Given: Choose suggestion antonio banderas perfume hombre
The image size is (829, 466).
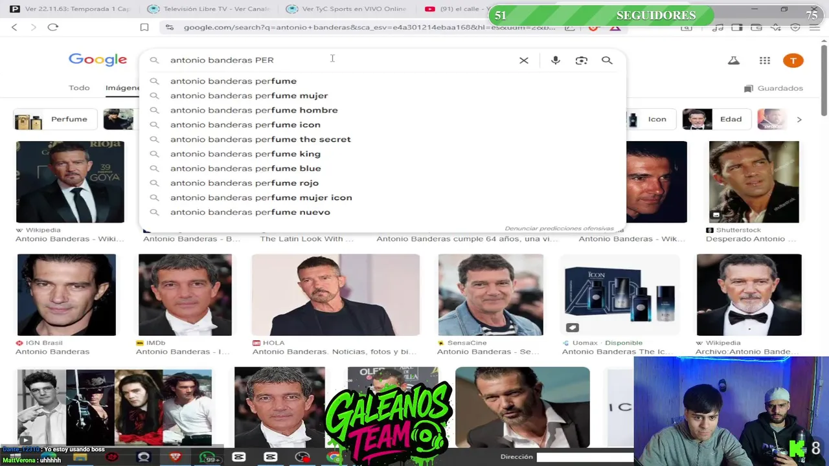Looking at the screenshot, I should tap(382, 110).
